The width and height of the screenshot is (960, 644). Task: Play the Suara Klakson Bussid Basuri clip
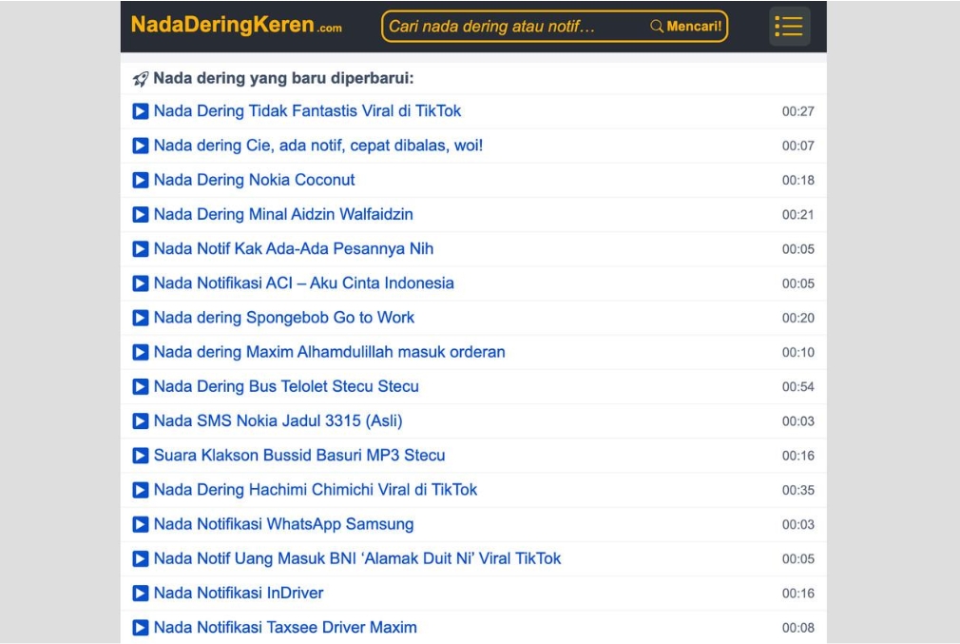point(141,455)
